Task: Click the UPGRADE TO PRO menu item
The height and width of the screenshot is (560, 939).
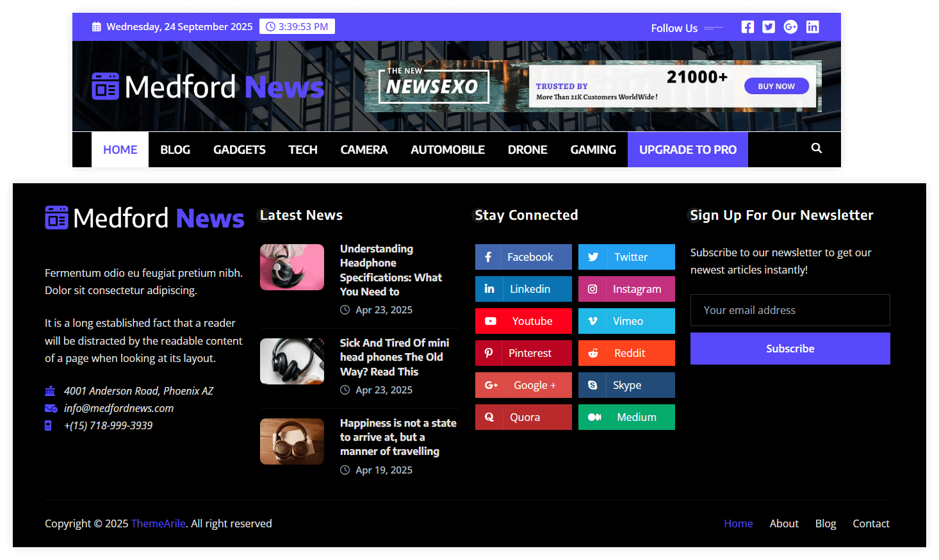Action: pyautogui.click(x=687, y=150)
